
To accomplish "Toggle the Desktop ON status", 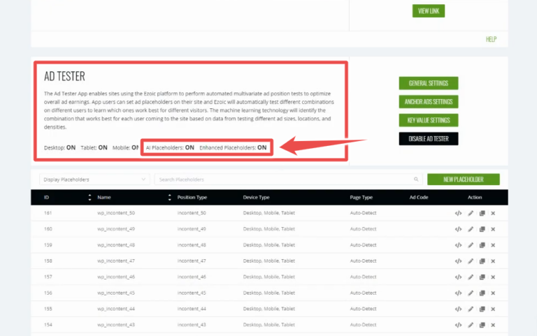I will (x=71, y=148).
